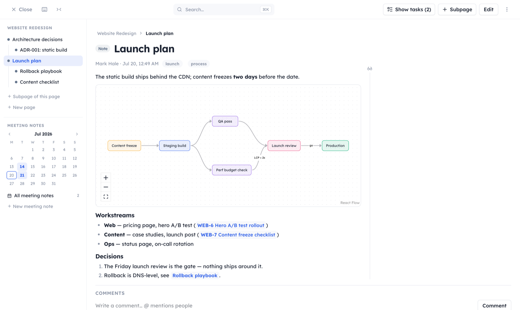Click Subpage of this page

34,96
